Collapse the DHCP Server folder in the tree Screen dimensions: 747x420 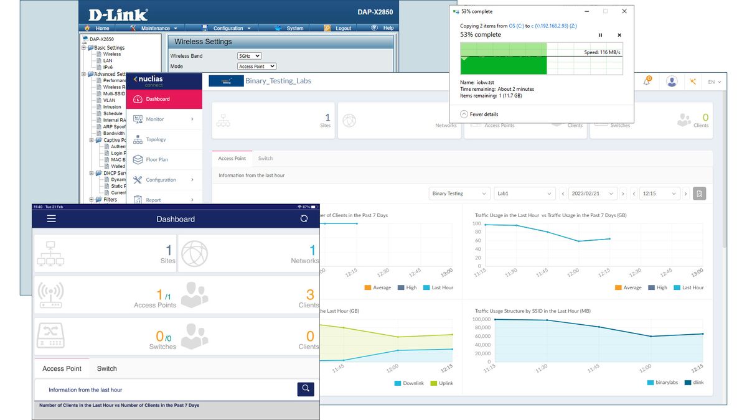tap(92, 173)
